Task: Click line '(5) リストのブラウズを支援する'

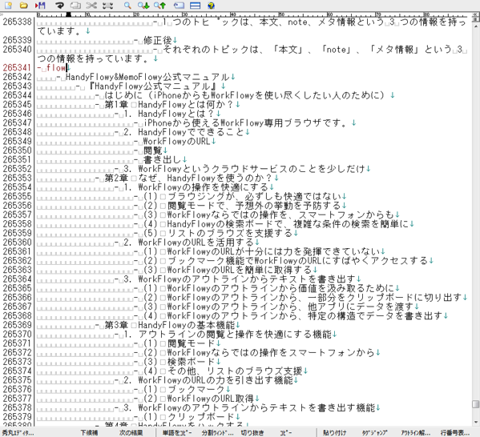Action: 218,233
